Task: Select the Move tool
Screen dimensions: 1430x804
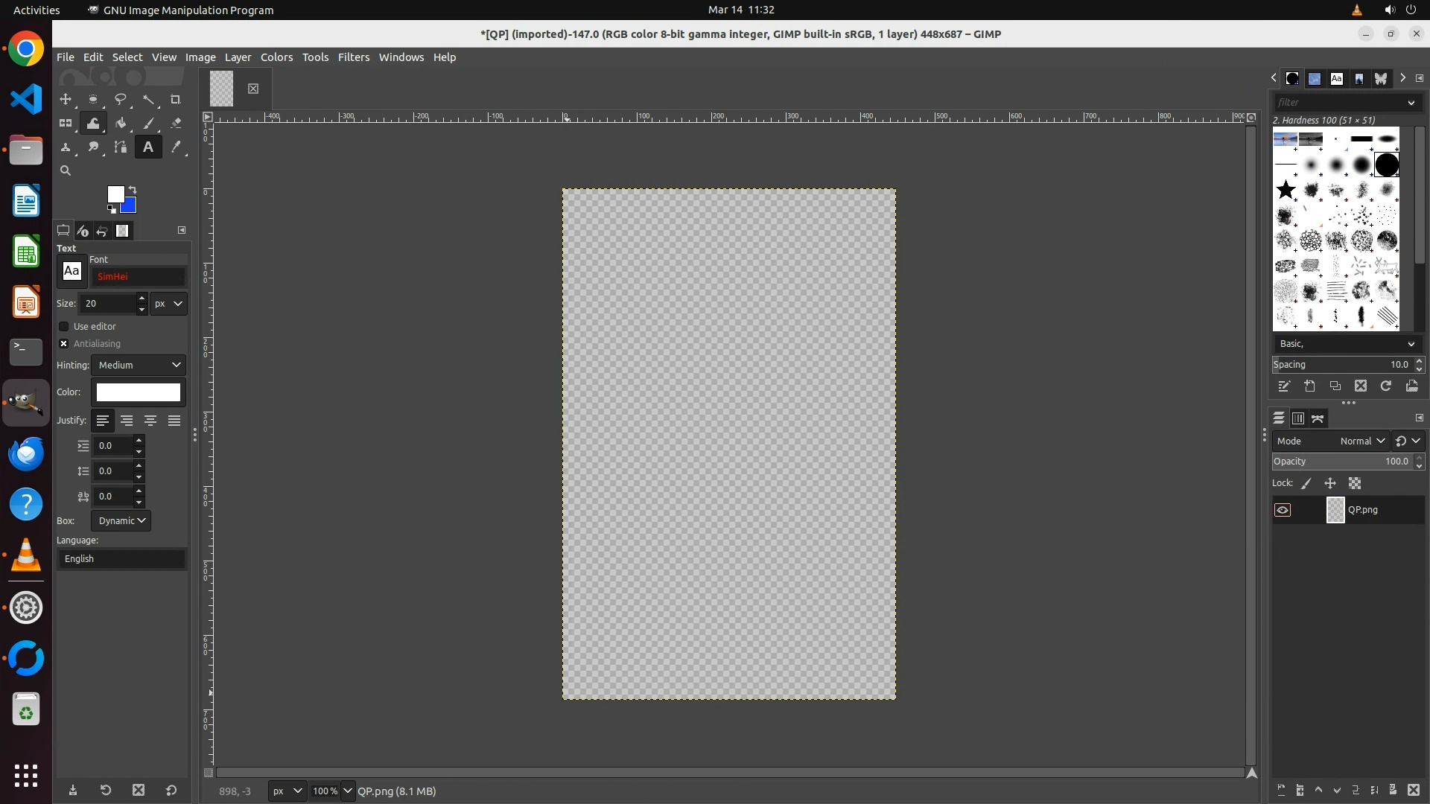Action: pyautogui.click(x=66, y=99)
